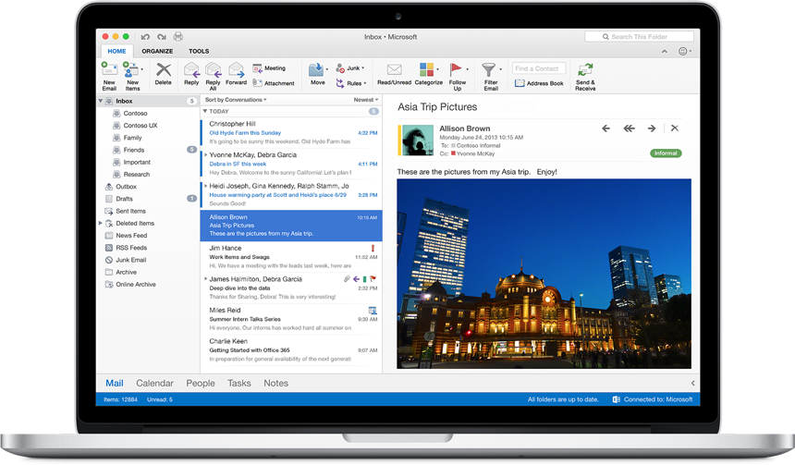
Task: Delete the selected message
Action: pos(163,70)
